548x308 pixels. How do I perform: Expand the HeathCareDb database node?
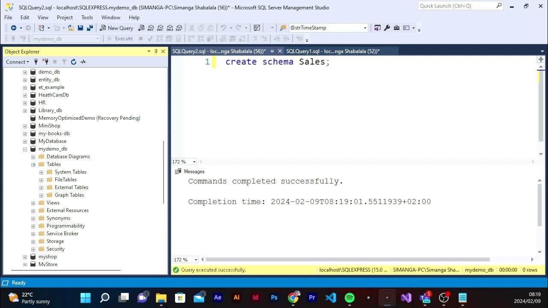(25, 95)
